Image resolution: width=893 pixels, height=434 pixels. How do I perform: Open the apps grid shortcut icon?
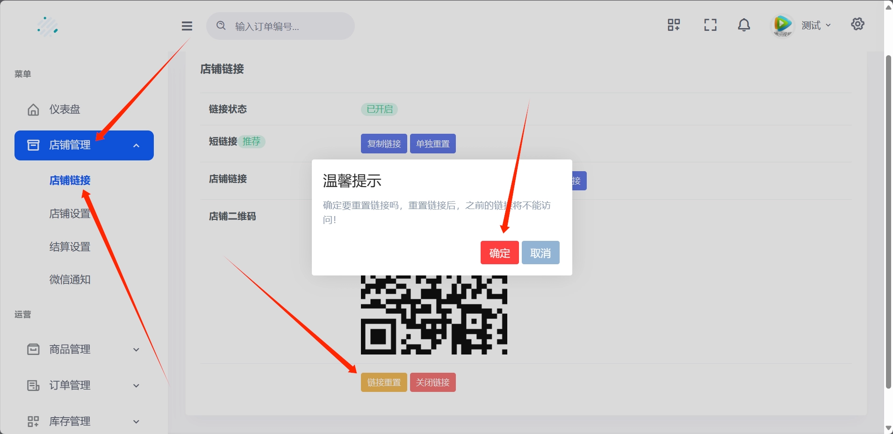click(674, 25)
